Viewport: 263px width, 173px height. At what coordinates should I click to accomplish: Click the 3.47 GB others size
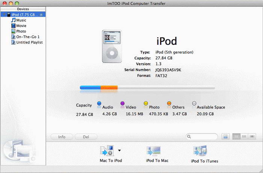(180, 114)
